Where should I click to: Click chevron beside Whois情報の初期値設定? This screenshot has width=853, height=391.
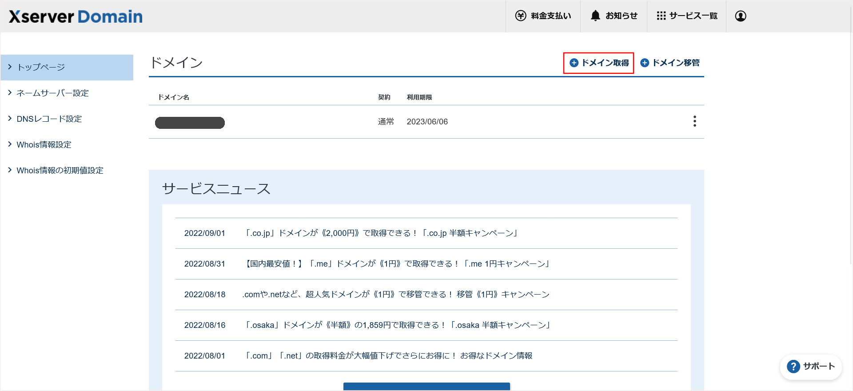coord(10,170)
